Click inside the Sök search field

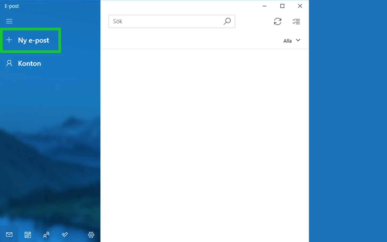click(161, 21)
